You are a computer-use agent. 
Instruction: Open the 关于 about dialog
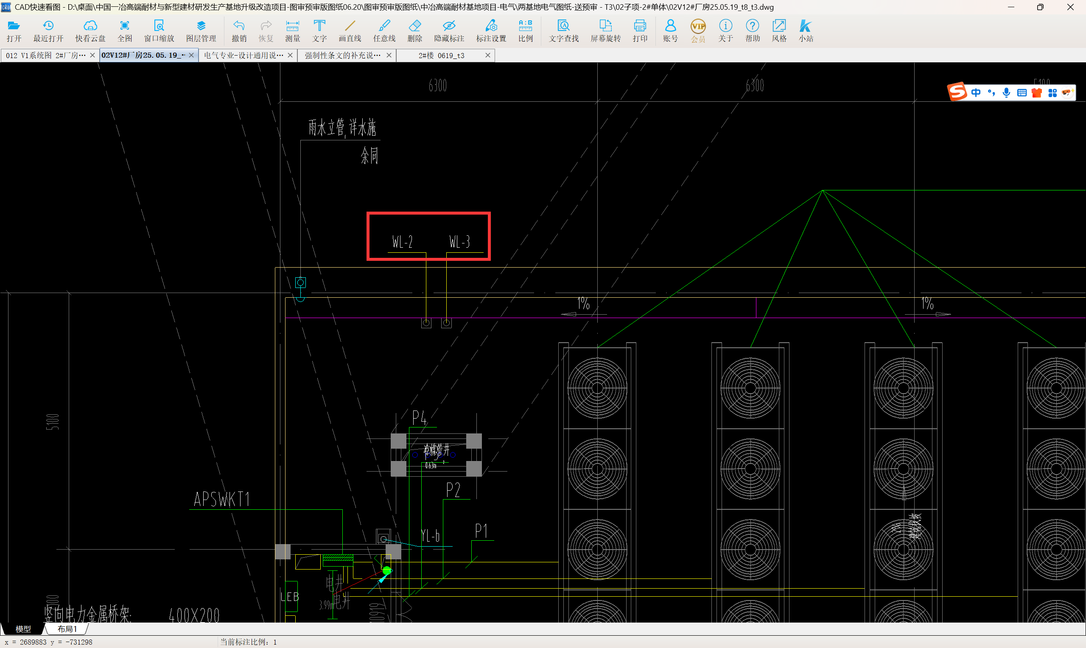pos(725,31)
